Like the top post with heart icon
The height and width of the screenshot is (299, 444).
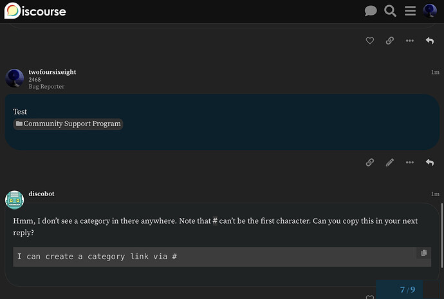pos(370,41)
